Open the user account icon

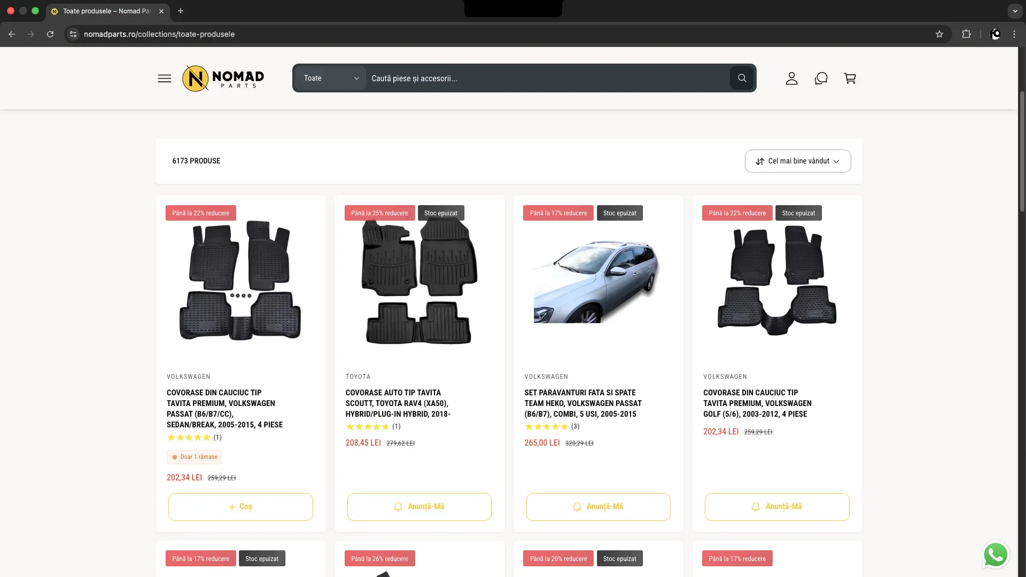[791, 79]
